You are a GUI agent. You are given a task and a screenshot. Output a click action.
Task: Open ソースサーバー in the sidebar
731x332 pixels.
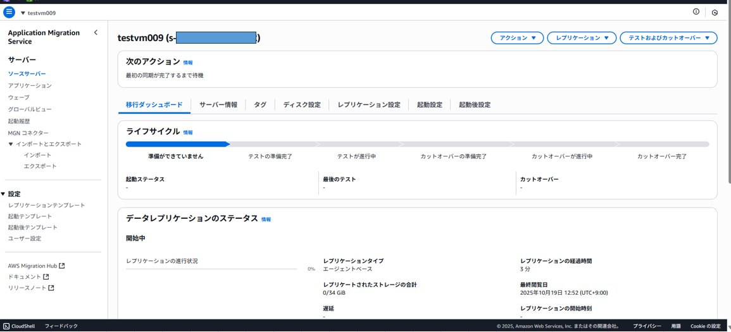click(x=27, y=74)
